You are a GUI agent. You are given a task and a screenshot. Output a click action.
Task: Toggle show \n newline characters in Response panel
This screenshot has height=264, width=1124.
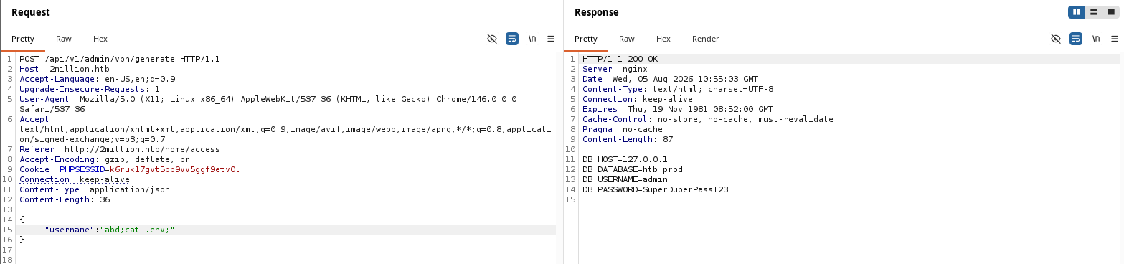click(x=1095, y=39)
